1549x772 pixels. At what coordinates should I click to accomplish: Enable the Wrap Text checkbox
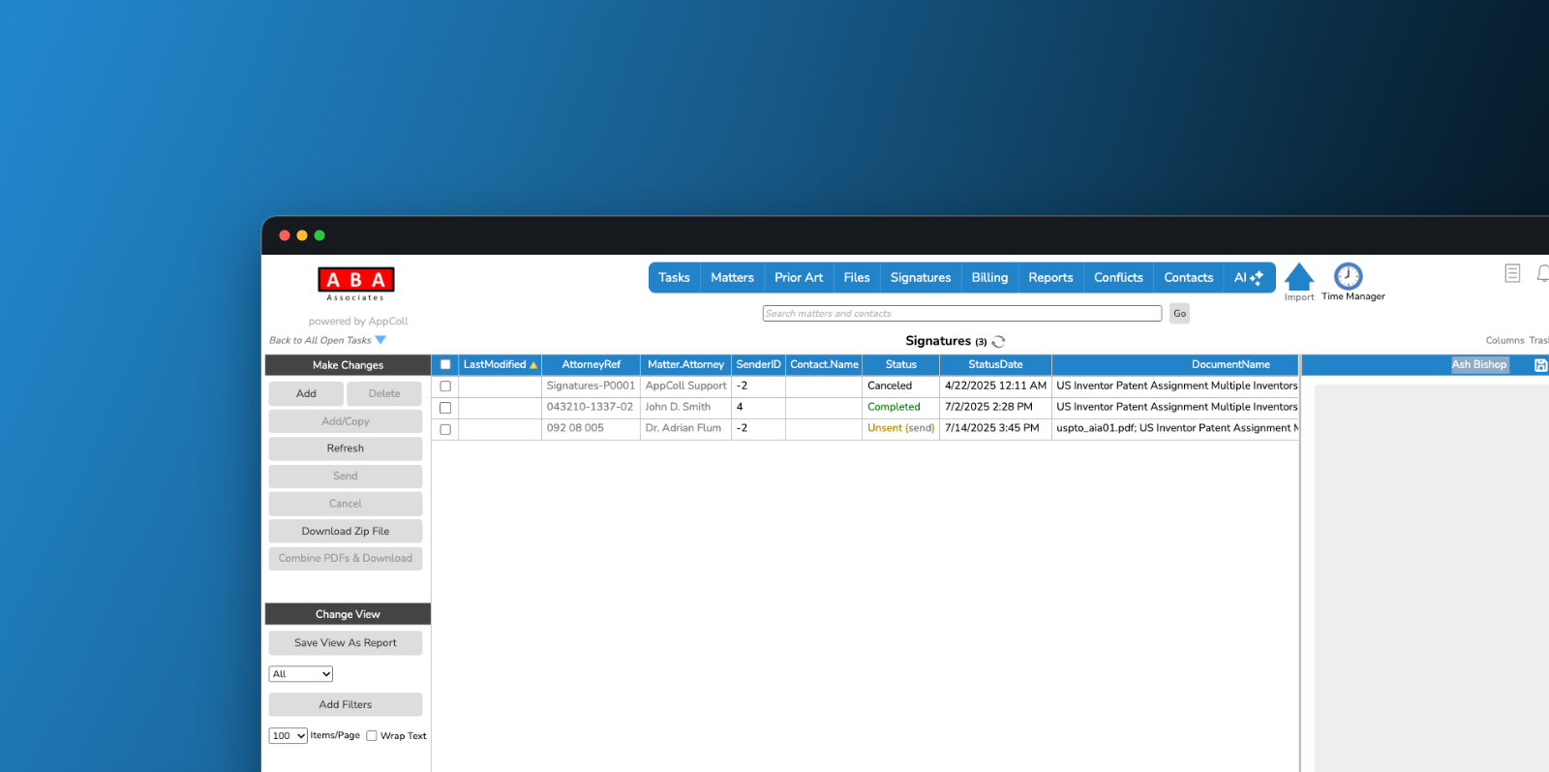372,736
